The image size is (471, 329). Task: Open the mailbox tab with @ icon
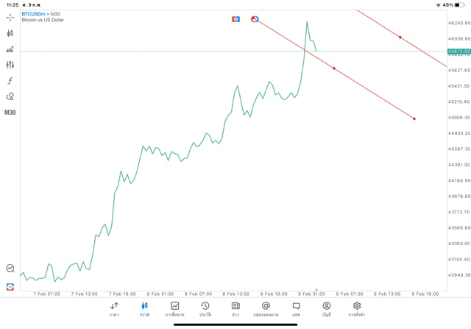tap(266, 308)
